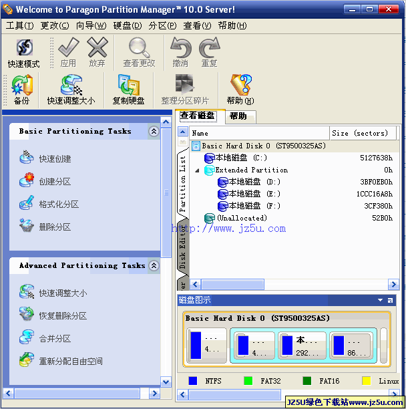406x409 pixels.
Task: Click partition list horizontal scroll left arrow
Action: pyautogui.click(x=195, y=284)
